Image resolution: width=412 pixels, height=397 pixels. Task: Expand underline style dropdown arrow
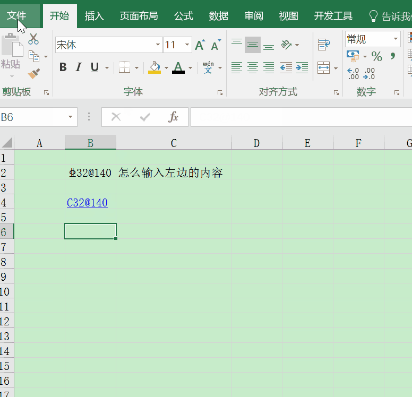click(107, 68)
